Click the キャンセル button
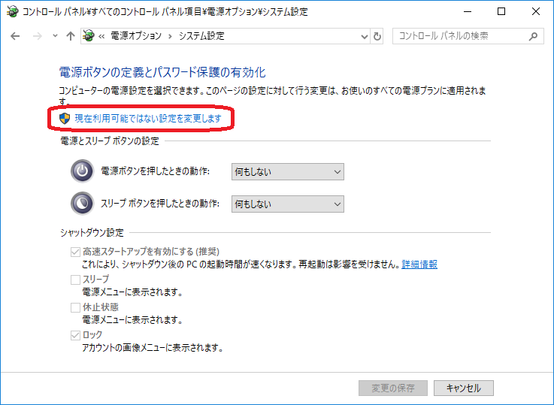Viewport: 554px width, 405px height. click(464, 388)
